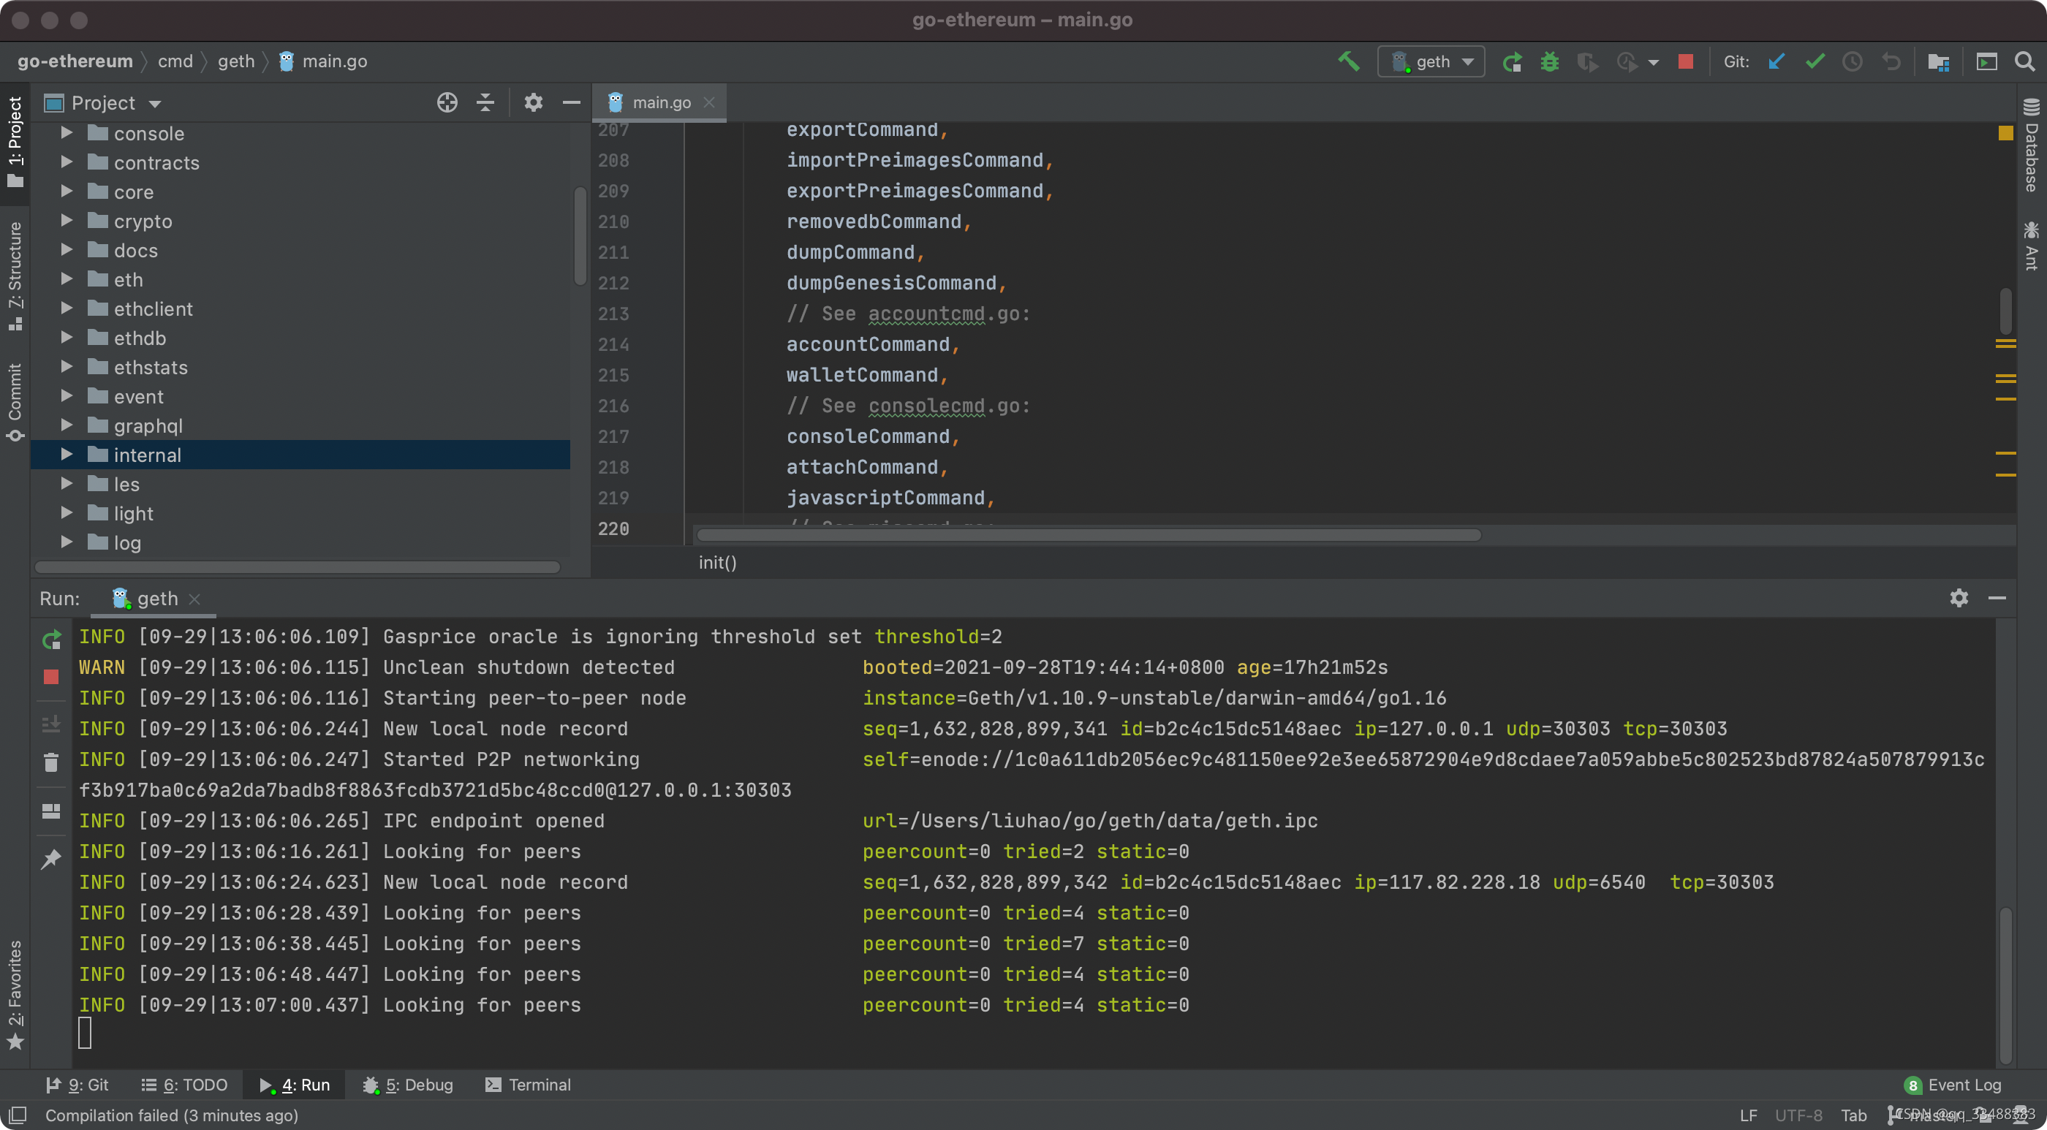This screenshot has height=1130, width=2047.
Task: Toggle the Commit tool window
Action: [15, 402]
